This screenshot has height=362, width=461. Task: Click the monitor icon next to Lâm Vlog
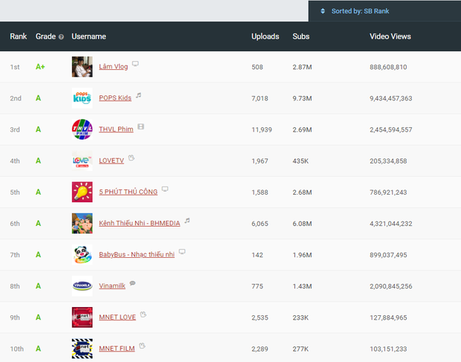(135, 65)
